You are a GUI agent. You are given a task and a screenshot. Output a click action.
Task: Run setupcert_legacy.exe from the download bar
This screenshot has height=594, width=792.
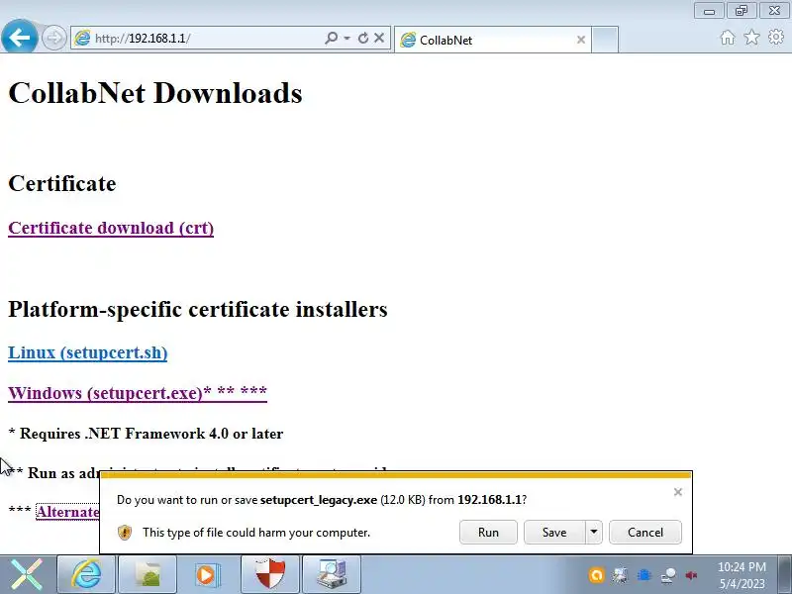coord(488,533)
